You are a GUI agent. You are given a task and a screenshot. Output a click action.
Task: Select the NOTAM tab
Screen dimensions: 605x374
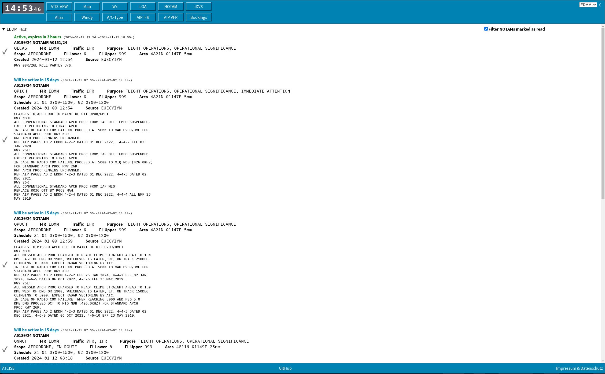171,7
